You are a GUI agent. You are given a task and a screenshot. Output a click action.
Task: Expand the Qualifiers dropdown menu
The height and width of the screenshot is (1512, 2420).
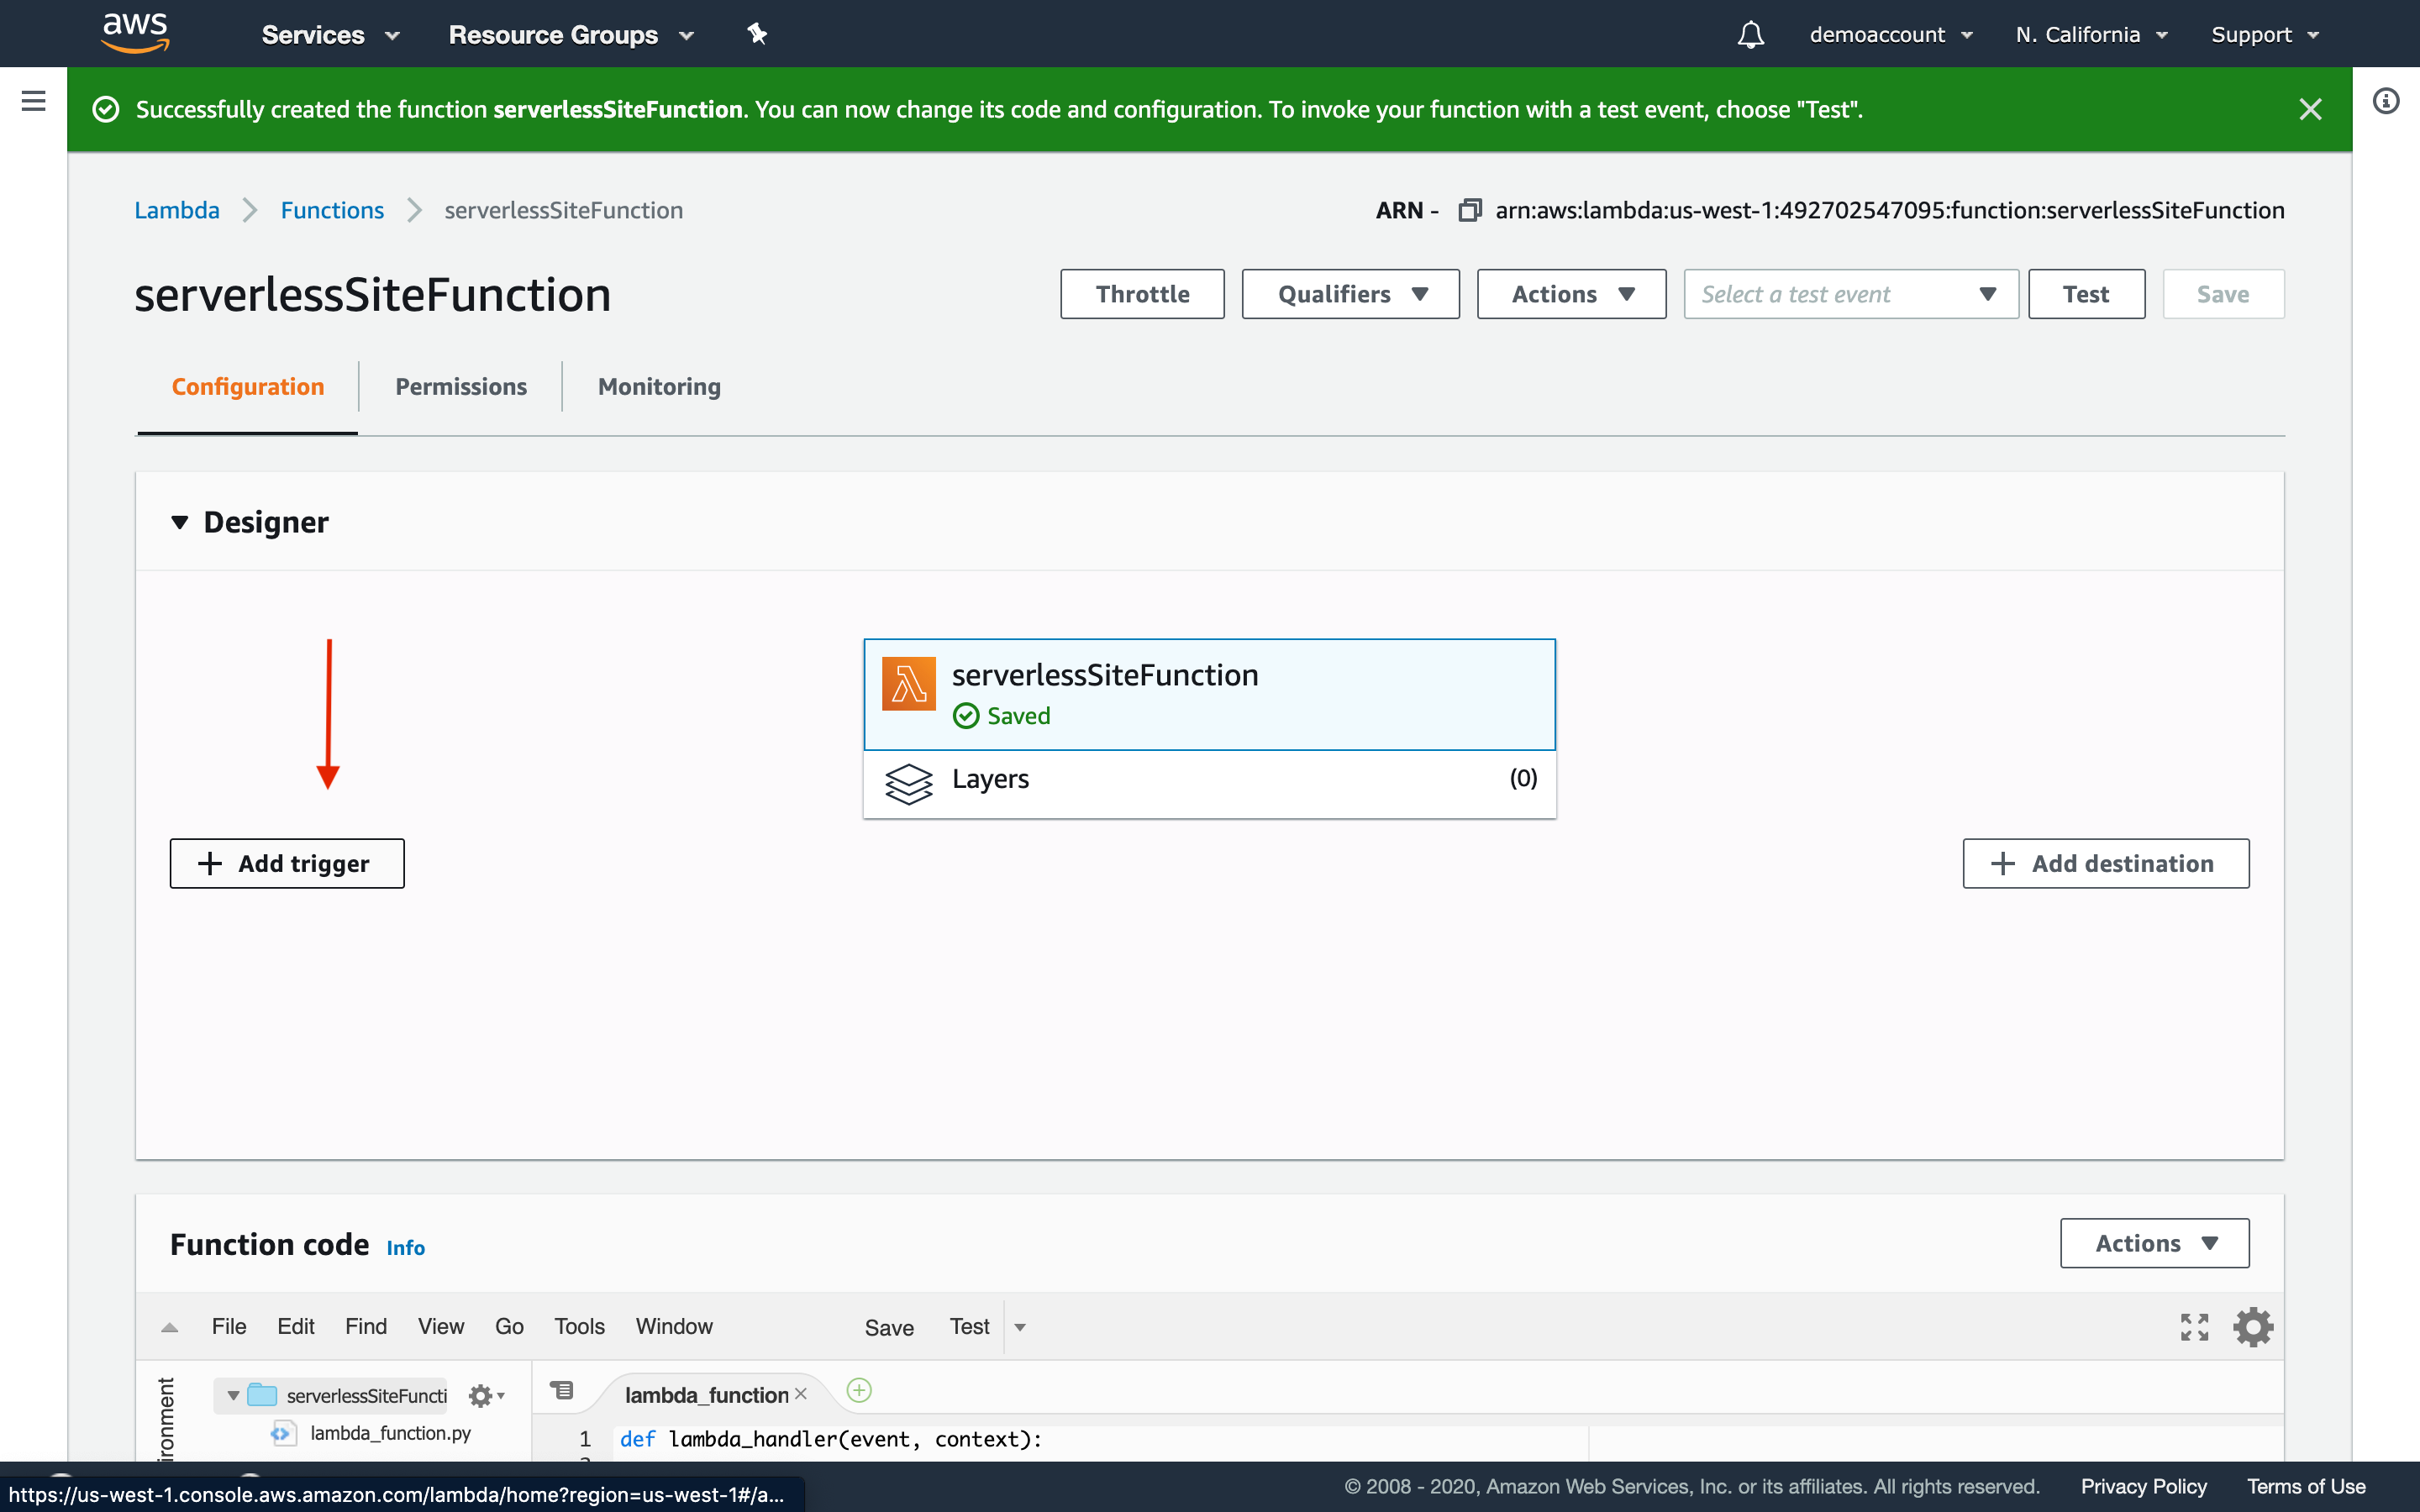click(1352, 292)
